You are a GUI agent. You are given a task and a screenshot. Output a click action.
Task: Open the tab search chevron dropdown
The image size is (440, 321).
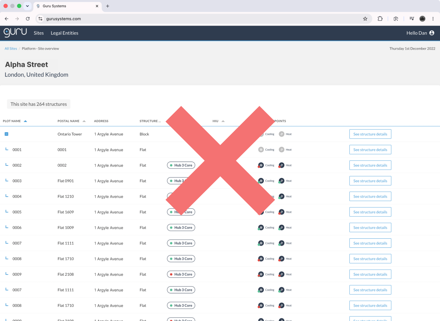27,6
